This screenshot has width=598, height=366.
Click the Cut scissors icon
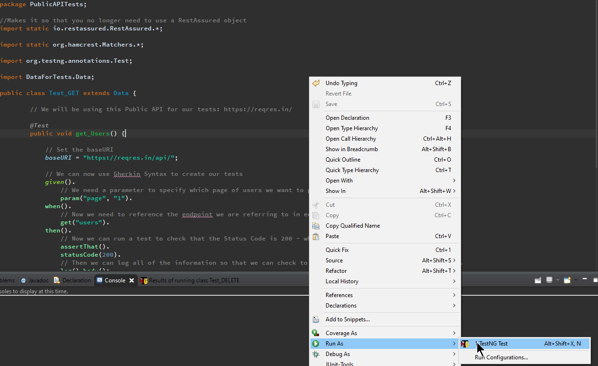coord(316,205)
